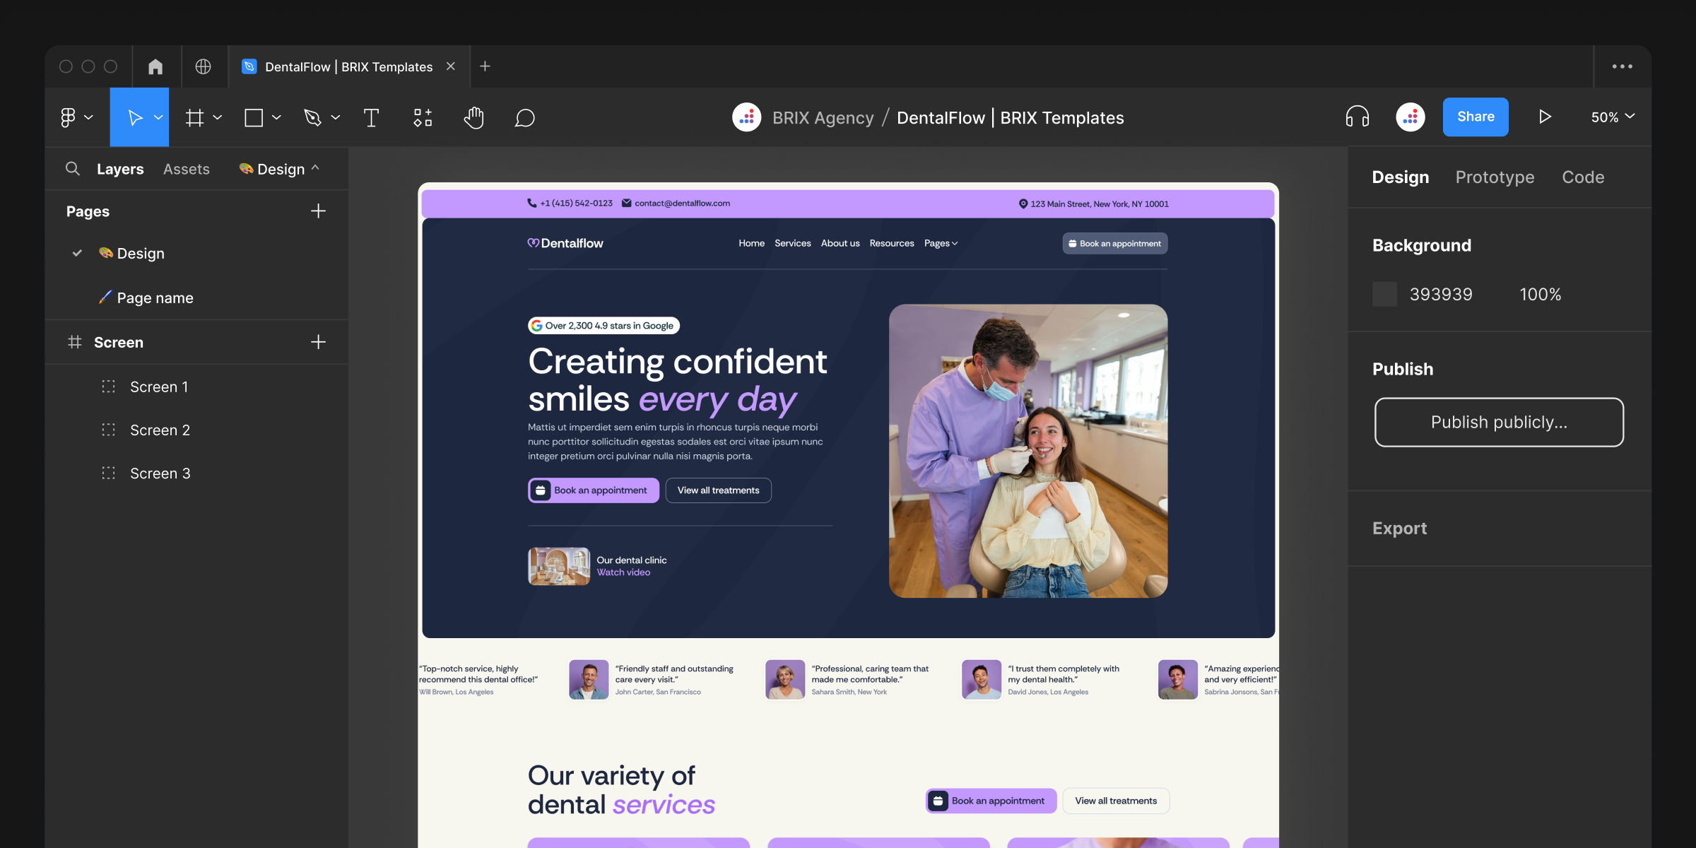Expand the main menu chevron

tap(88, 117)
